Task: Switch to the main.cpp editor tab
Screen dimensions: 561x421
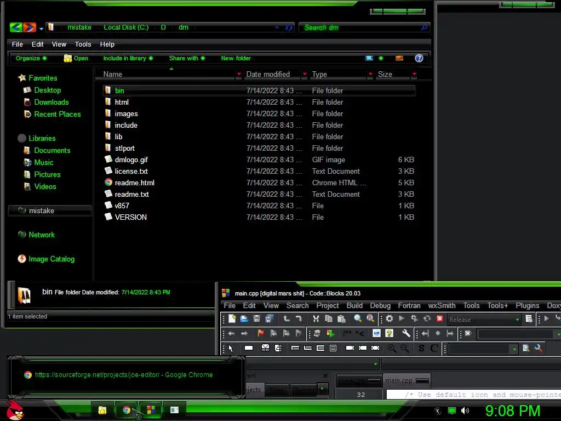Action: point(407,380)
